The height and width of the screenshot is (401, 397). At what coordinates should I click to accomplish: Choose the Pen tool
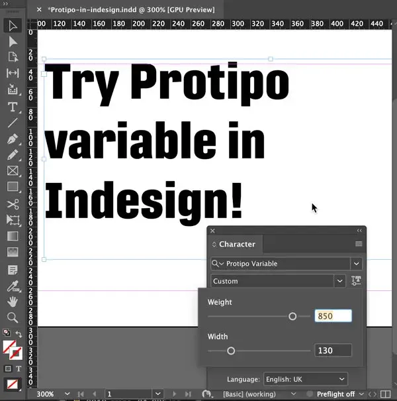coord(13,139)
